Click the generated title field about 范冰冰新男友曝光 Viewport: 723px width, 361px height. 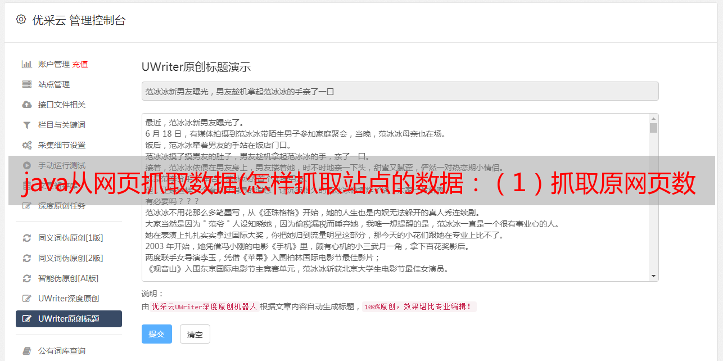400,91
